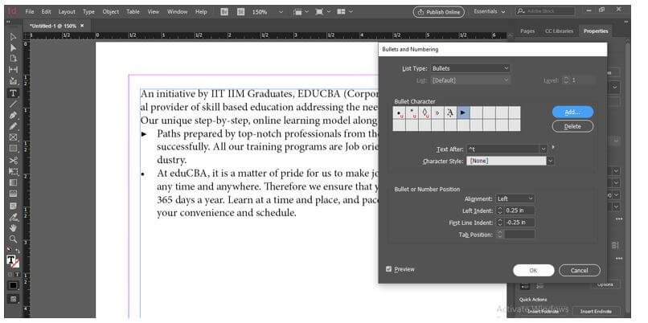Image resolution: width=648 pixels, height=323 pixels.
Task: Open Adobe Bridge from the top bar
Action: point(224,12)
